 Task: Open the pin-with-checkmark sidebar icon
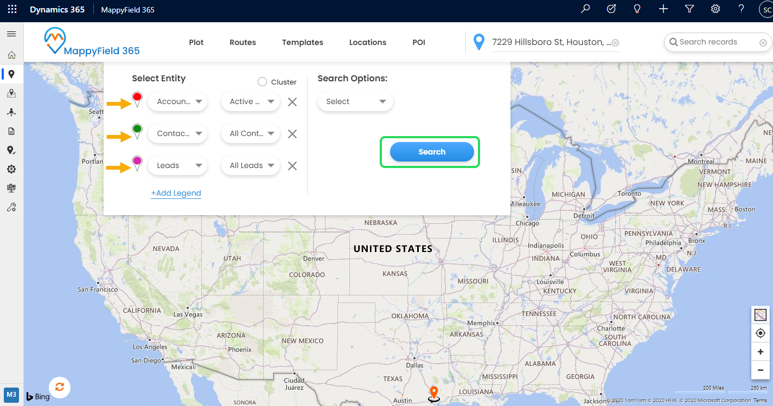click(11, 150)
